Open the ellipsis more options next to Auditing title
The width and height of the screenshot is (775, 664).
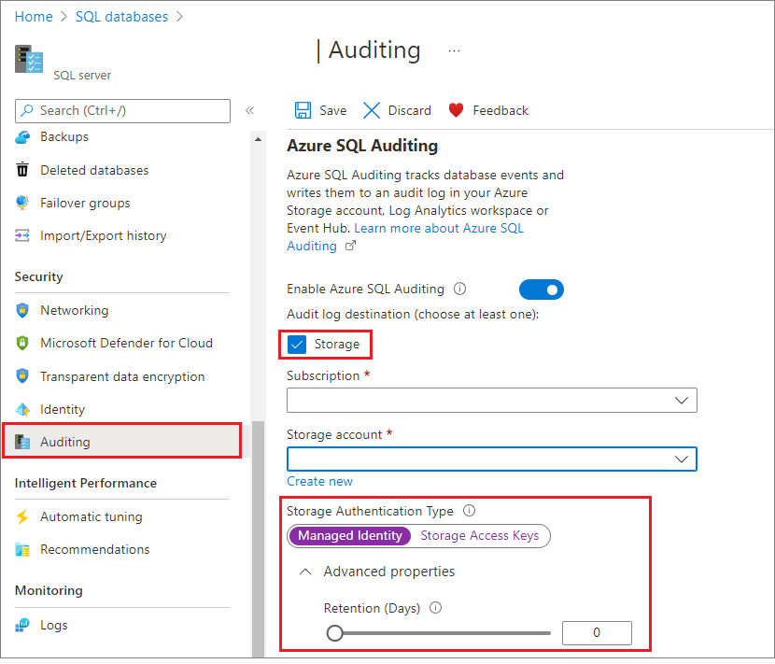coord(454,51)
